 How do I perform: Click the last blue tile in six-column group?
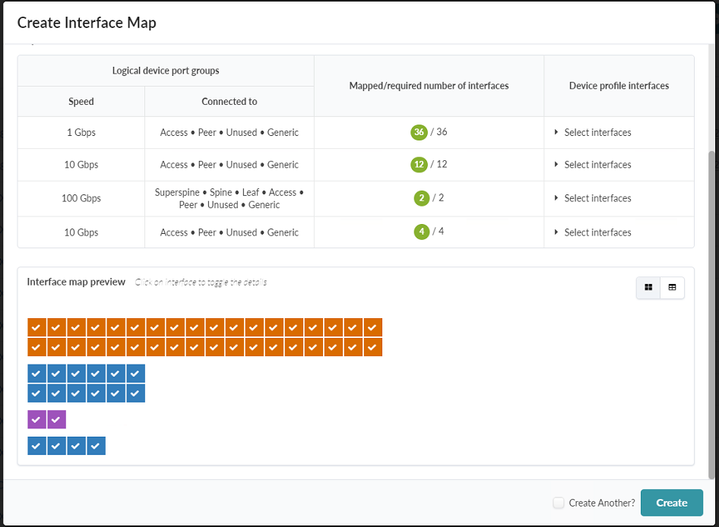click(x=135, y=393)
